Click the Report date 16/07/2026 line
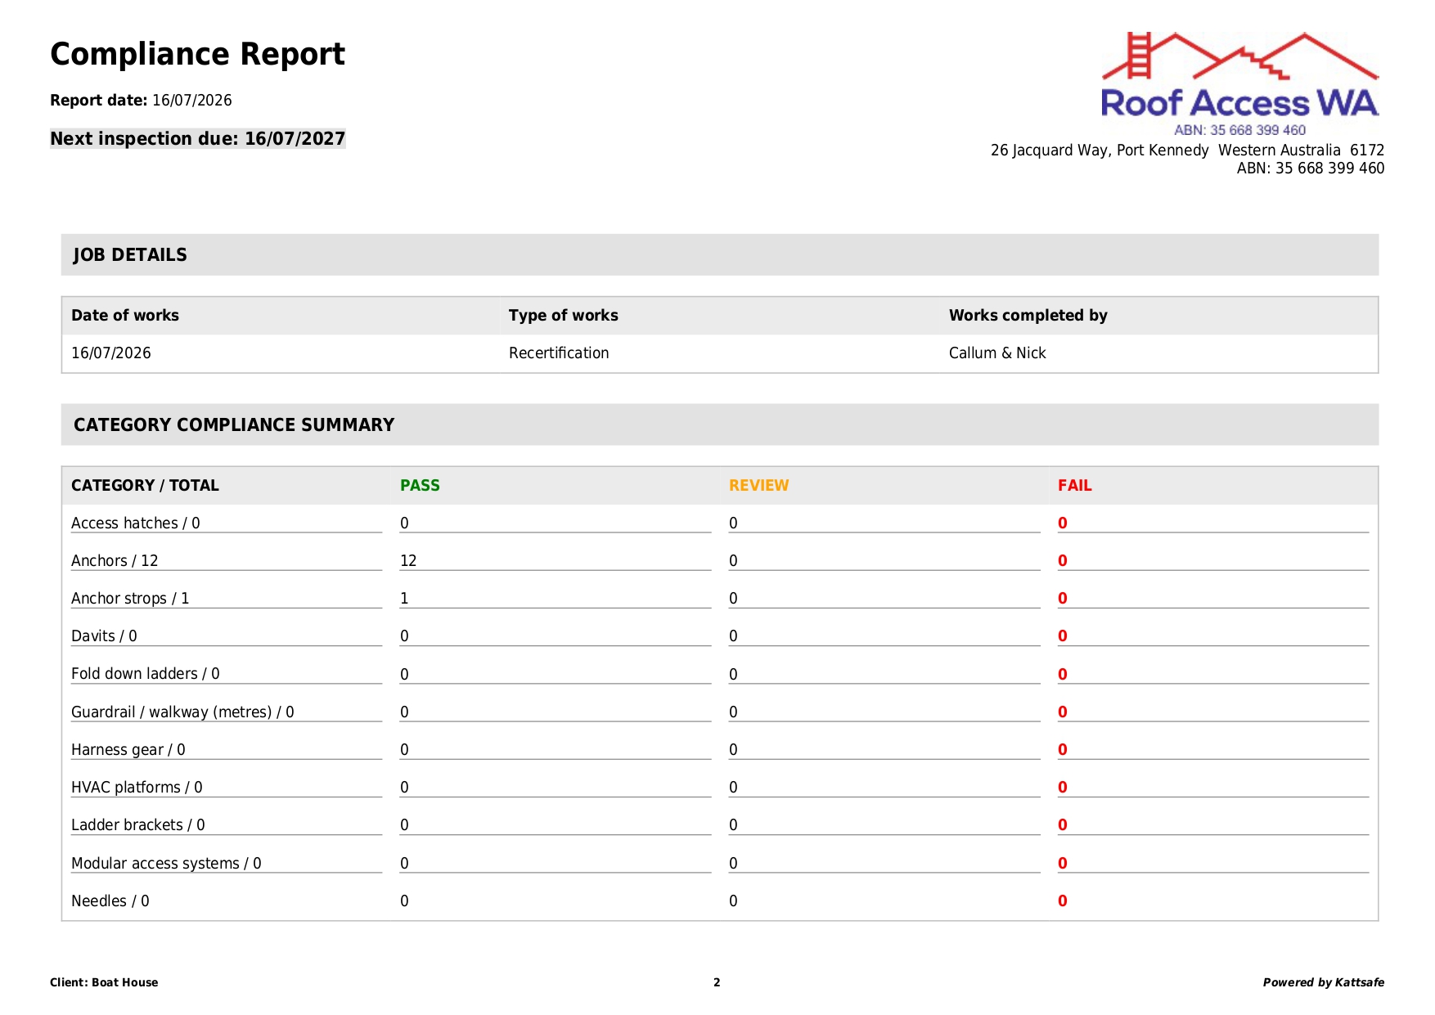 tap(141, 101)
